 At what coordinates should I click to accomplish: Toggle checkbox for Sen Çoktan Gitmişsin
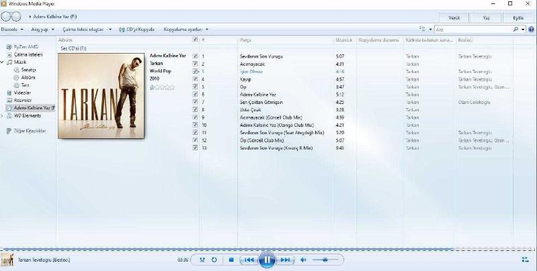[195, 102]
